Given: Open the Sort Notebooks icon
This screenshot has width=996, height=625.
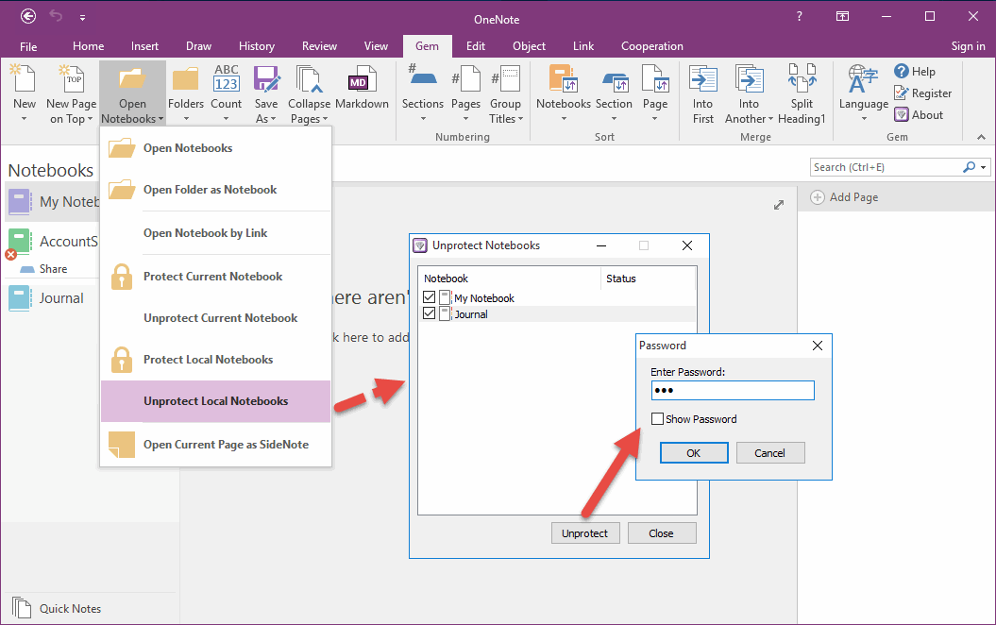Looking at the screenshot, I should (x=564, y=78).
